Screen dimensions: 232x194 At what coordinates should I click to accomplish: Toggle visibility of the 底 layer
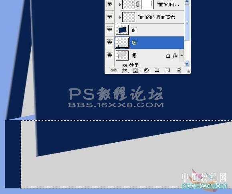109,42
